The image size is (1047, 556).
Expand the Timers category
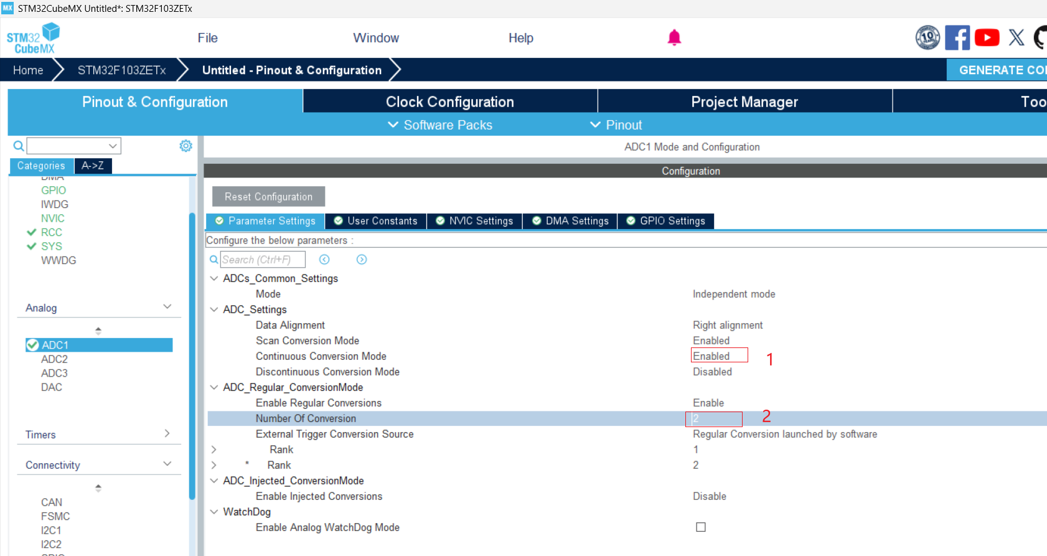click(x=167, y=433)
